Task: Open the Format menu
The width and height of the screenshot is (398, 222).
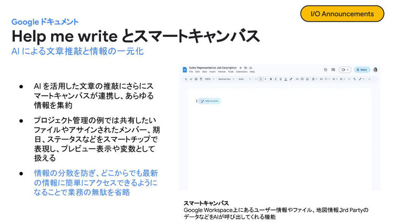Action: tap(222, 71)
